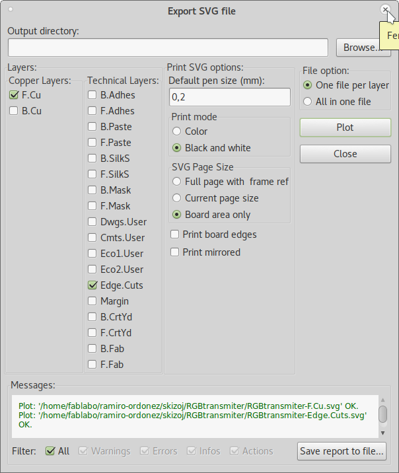Select One file per layer
The height and width of the screenshot is (473, 399).
[x=307, y=85]
